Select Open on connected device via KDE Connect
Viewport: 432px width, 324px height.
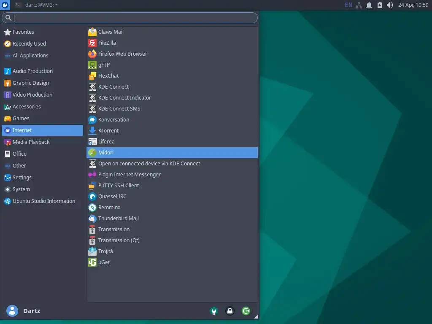172,164
